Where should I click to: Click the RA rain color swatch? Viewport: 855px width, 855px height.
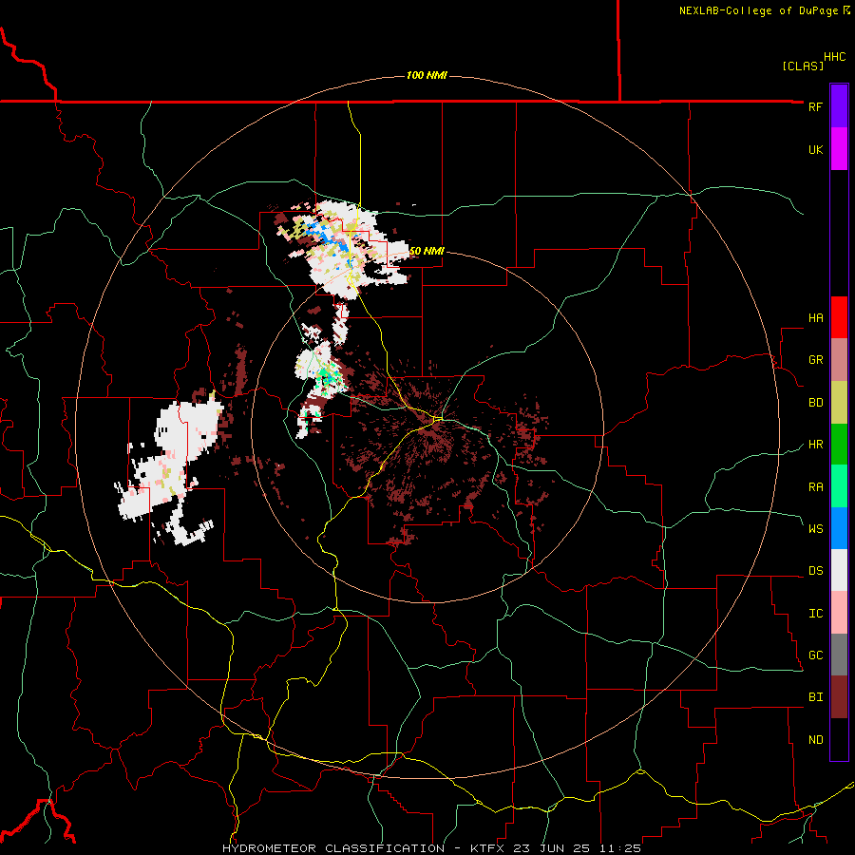point(839,486)
